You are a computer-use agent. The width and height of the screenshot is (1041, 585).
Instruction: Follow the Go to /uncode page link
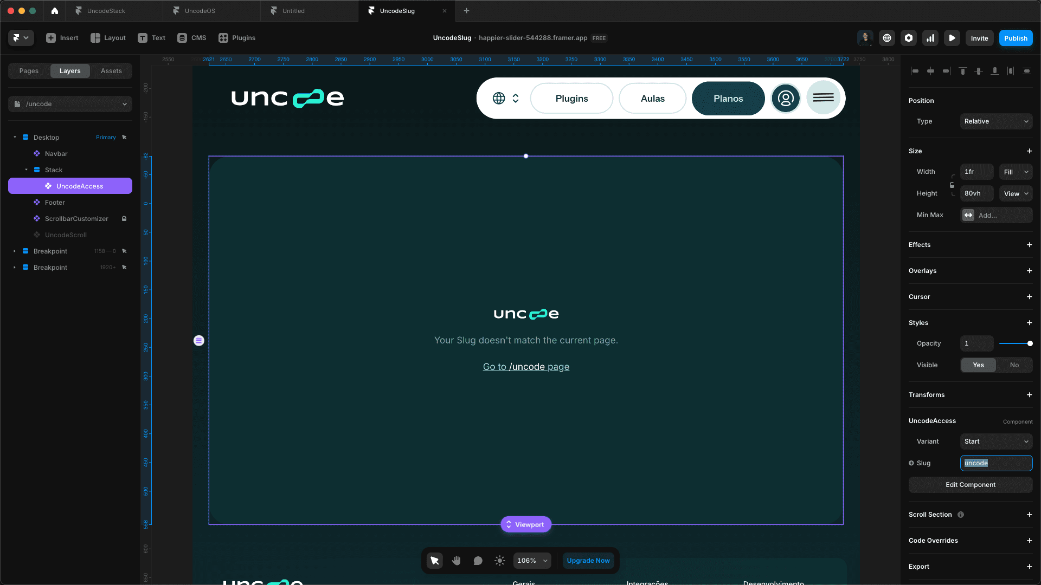526,367
